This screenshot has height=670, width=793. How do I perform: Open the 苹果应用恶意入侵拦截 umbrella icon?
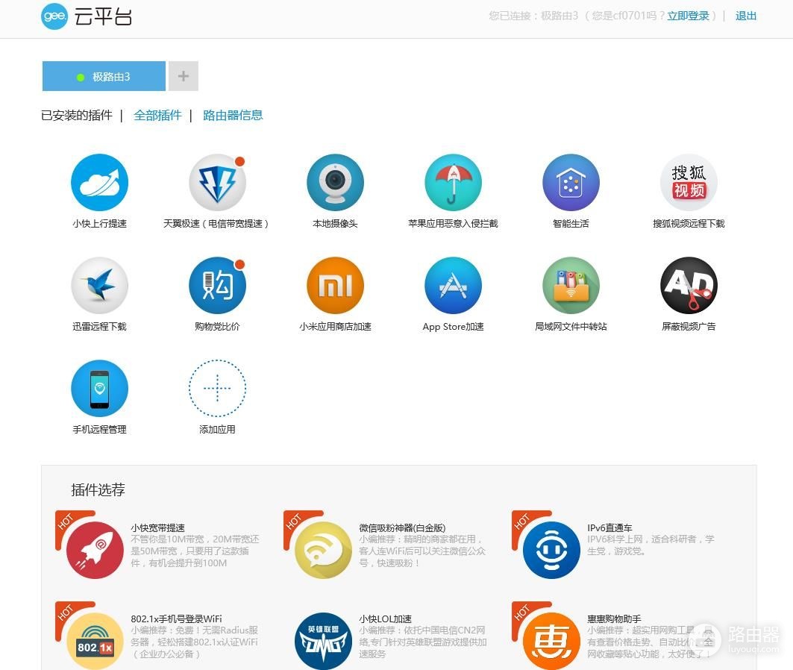click(x=453, y=182)
